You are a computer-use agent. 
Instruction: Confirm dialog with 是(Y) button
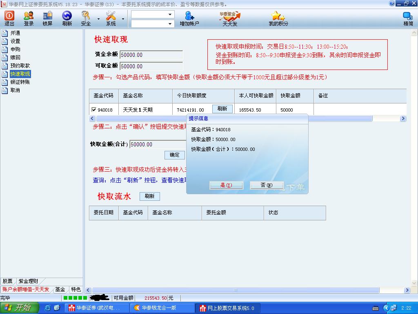[x=226, y=185]
